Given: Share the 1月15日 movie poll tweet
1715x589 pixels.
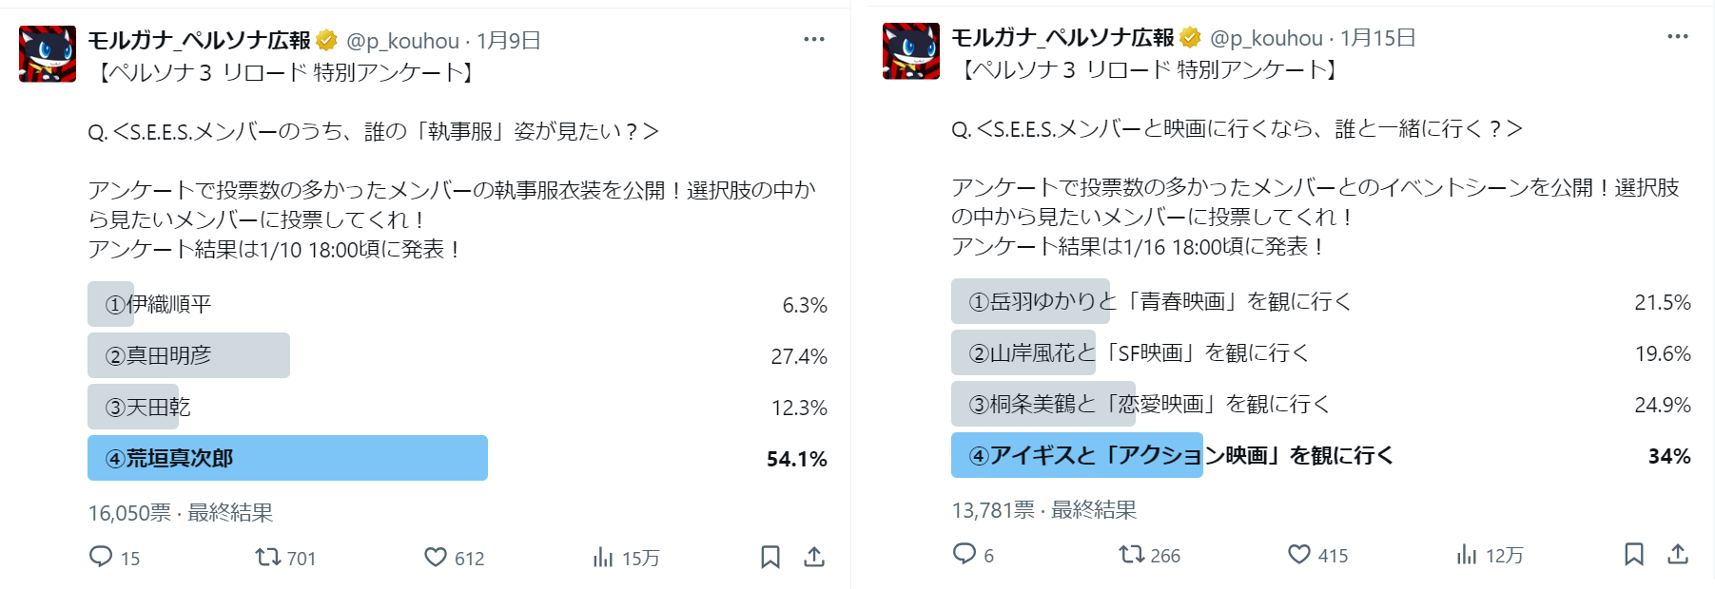Looking at the screenshot, I should [1678, 554].
